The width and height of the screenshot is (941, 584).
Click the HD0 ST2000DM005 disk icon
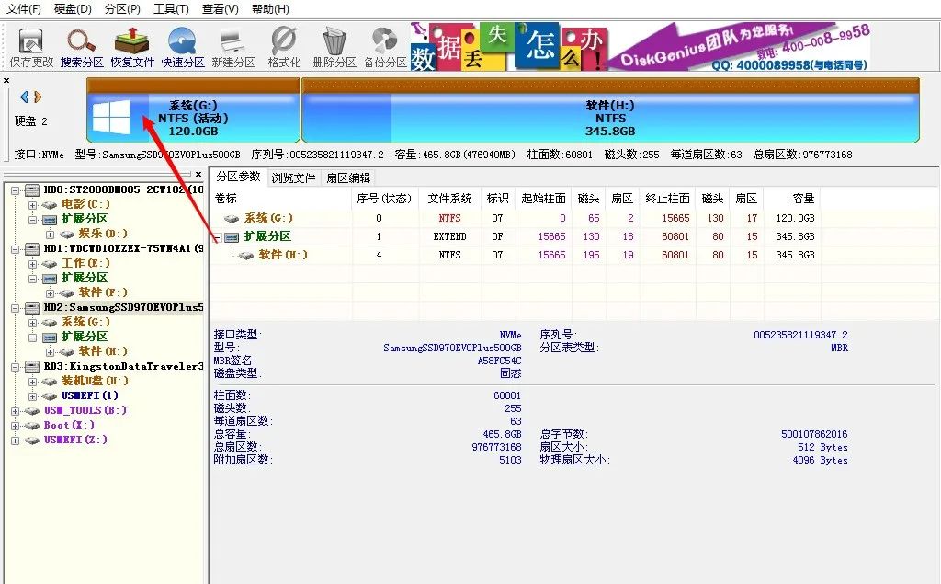point(32,189)
